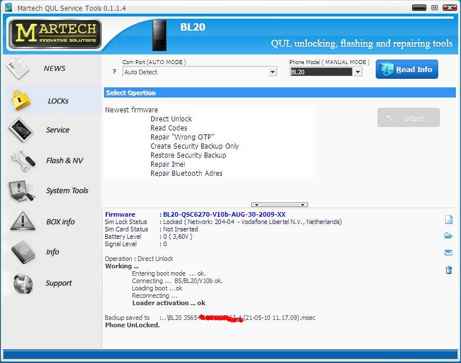Open the System Tools laptop icon
Image resolution: width=461 pixels, height=363 pixels.
[22, 191]
